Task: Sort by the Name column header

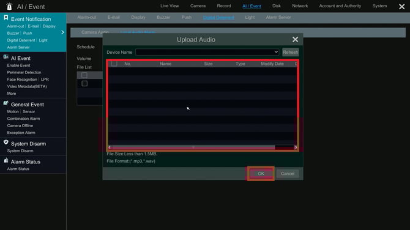Action: pyautogui.click(x=165, y=64)
